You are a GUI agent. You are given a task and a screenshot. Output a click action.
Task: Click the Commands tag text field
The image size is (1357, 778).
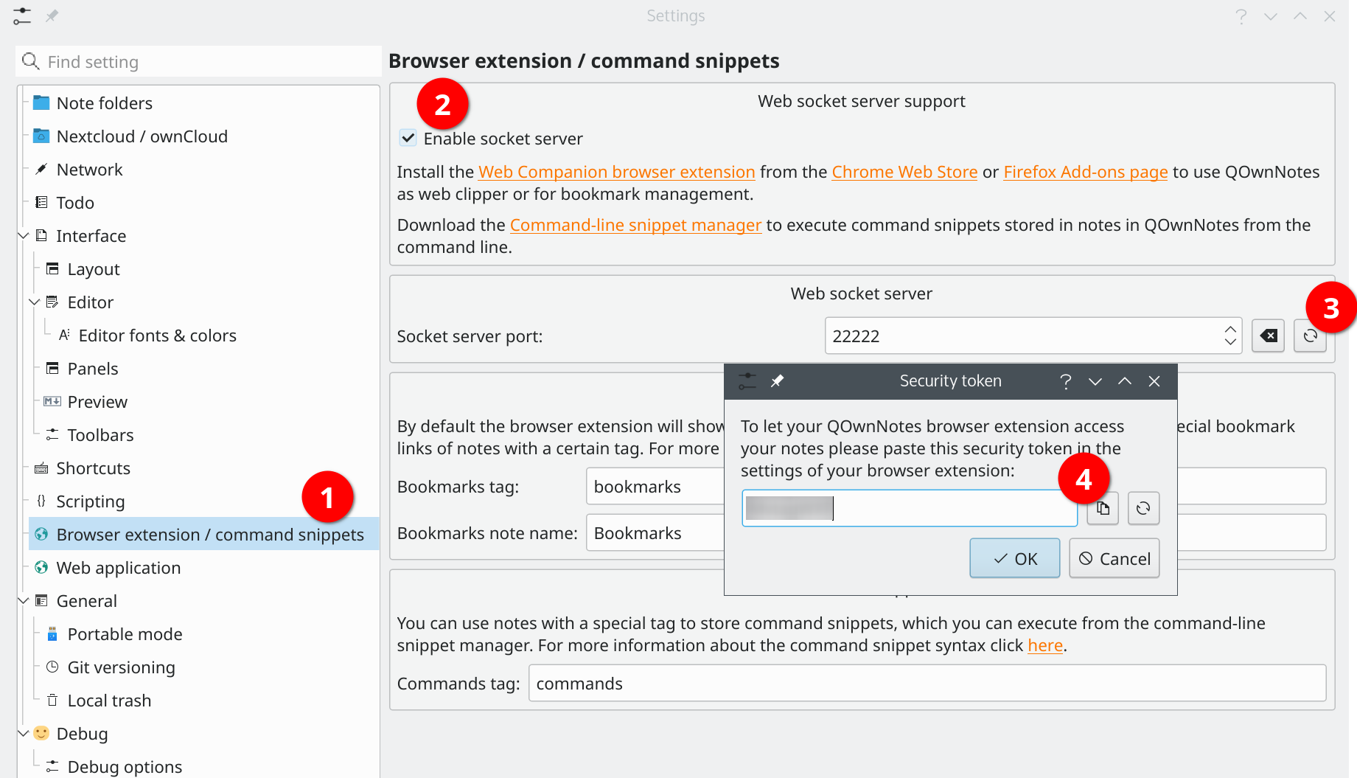[x=927, y=684]
